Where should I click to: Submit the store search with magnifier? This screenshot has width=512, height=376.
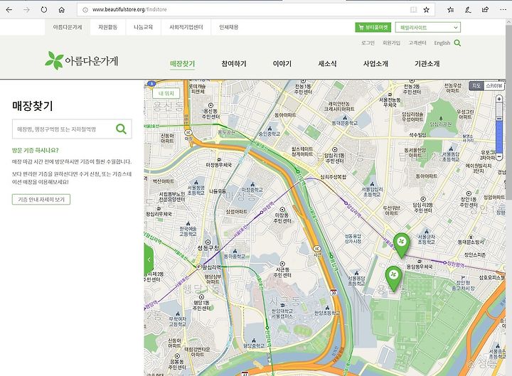(121, 129)
